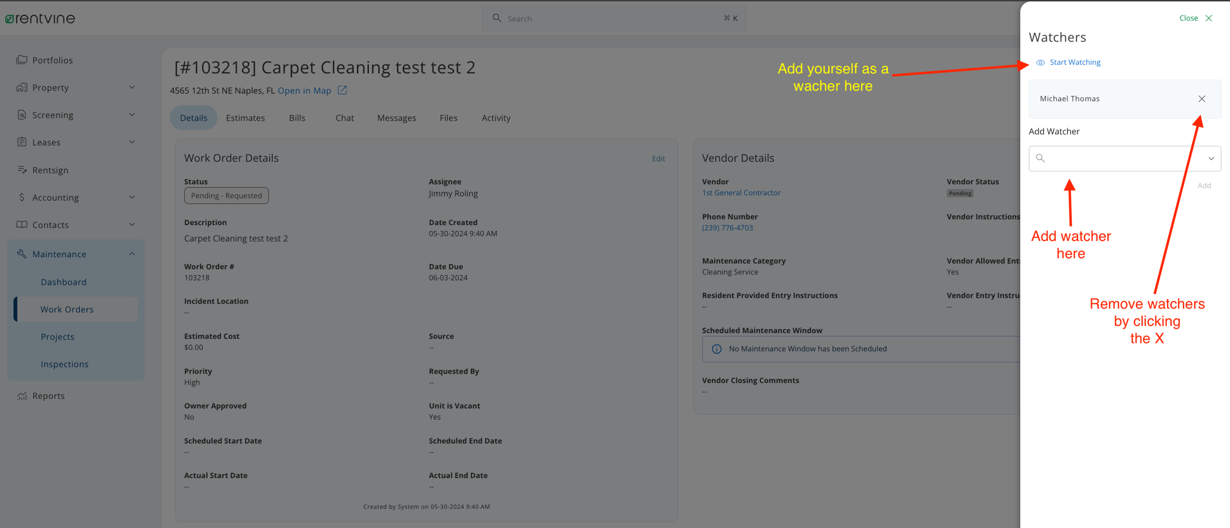Remove Michael Thomas from watchers

[x=1201, y=99]
